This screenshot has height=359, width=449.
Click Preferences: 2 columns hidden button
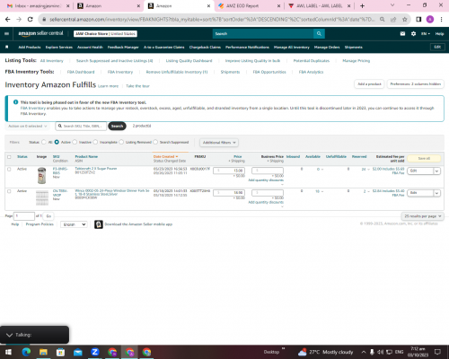click(x=415, y=84)
